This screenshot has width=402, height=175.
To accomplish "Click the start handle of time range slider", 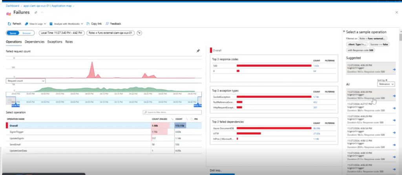I will (15, 105).
